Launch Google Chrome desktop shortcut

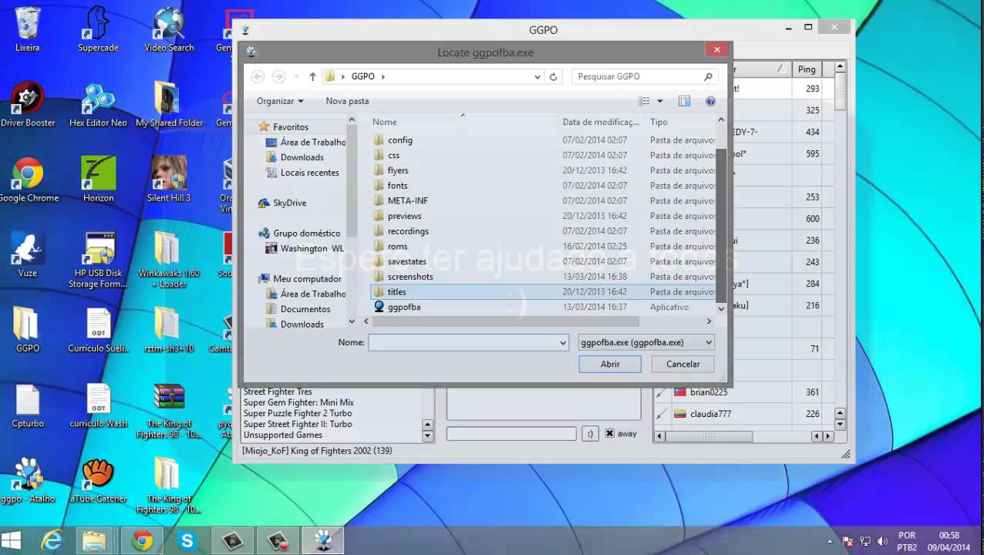click(x=28, y=180)
